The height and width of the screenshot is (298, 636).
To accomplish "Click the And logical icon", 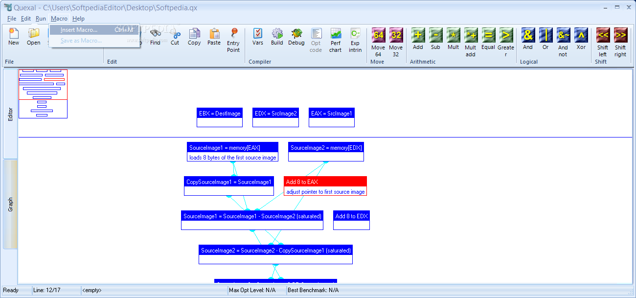I will coord(528,35).
